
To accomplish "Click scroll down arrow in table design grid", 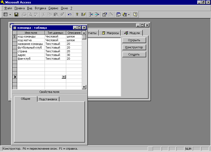I will pos(84,87).
